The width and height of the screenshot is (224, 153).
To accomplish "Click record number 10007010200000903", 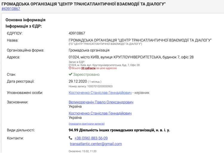I will (100, 86).
